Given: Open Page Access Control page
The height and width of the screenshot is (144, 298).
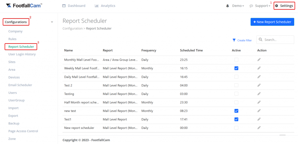Looking at the screenshot, I should [23, 131].
